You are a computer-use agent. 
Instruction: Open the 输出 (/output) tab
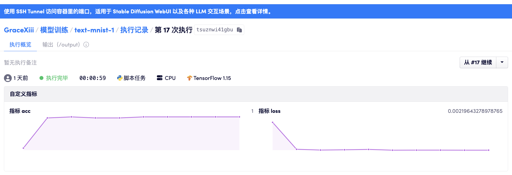61,45
